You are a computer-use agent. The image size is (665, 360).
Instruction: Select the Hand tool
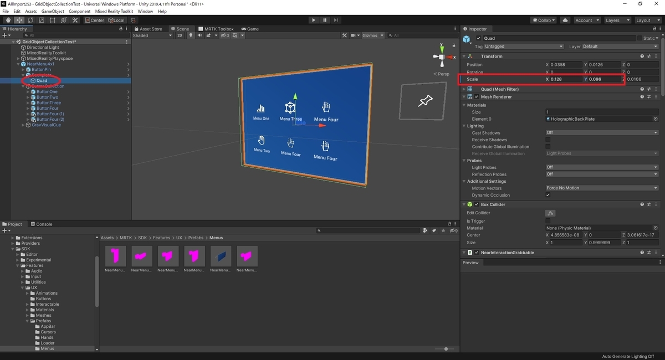click(8, 20)
